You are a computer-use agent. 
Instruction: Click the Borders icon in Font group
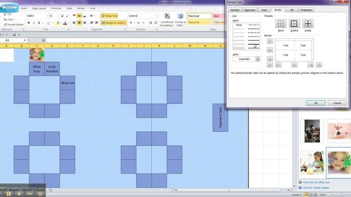coord(48,23)
